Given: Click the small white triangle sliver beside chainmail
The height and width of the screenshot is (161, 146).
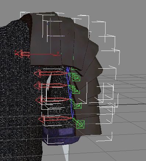Looking at the screenshot, I should point(49,82).
